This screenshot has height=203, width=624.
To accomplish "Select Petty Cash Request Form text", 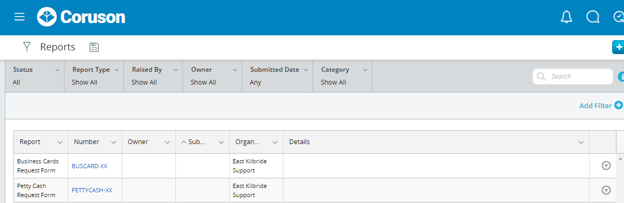I will tap(36, 190).
